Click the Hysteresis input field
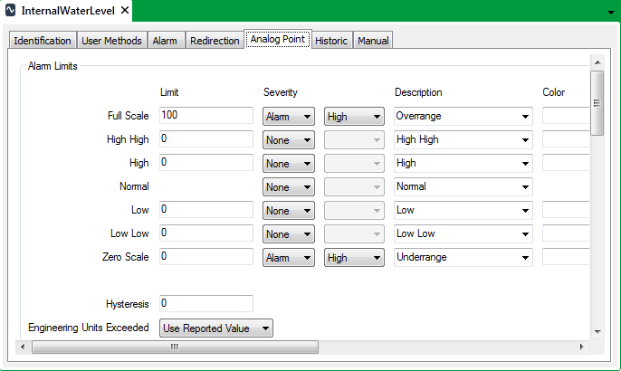 pyautogui.click(x=205, y=303)
